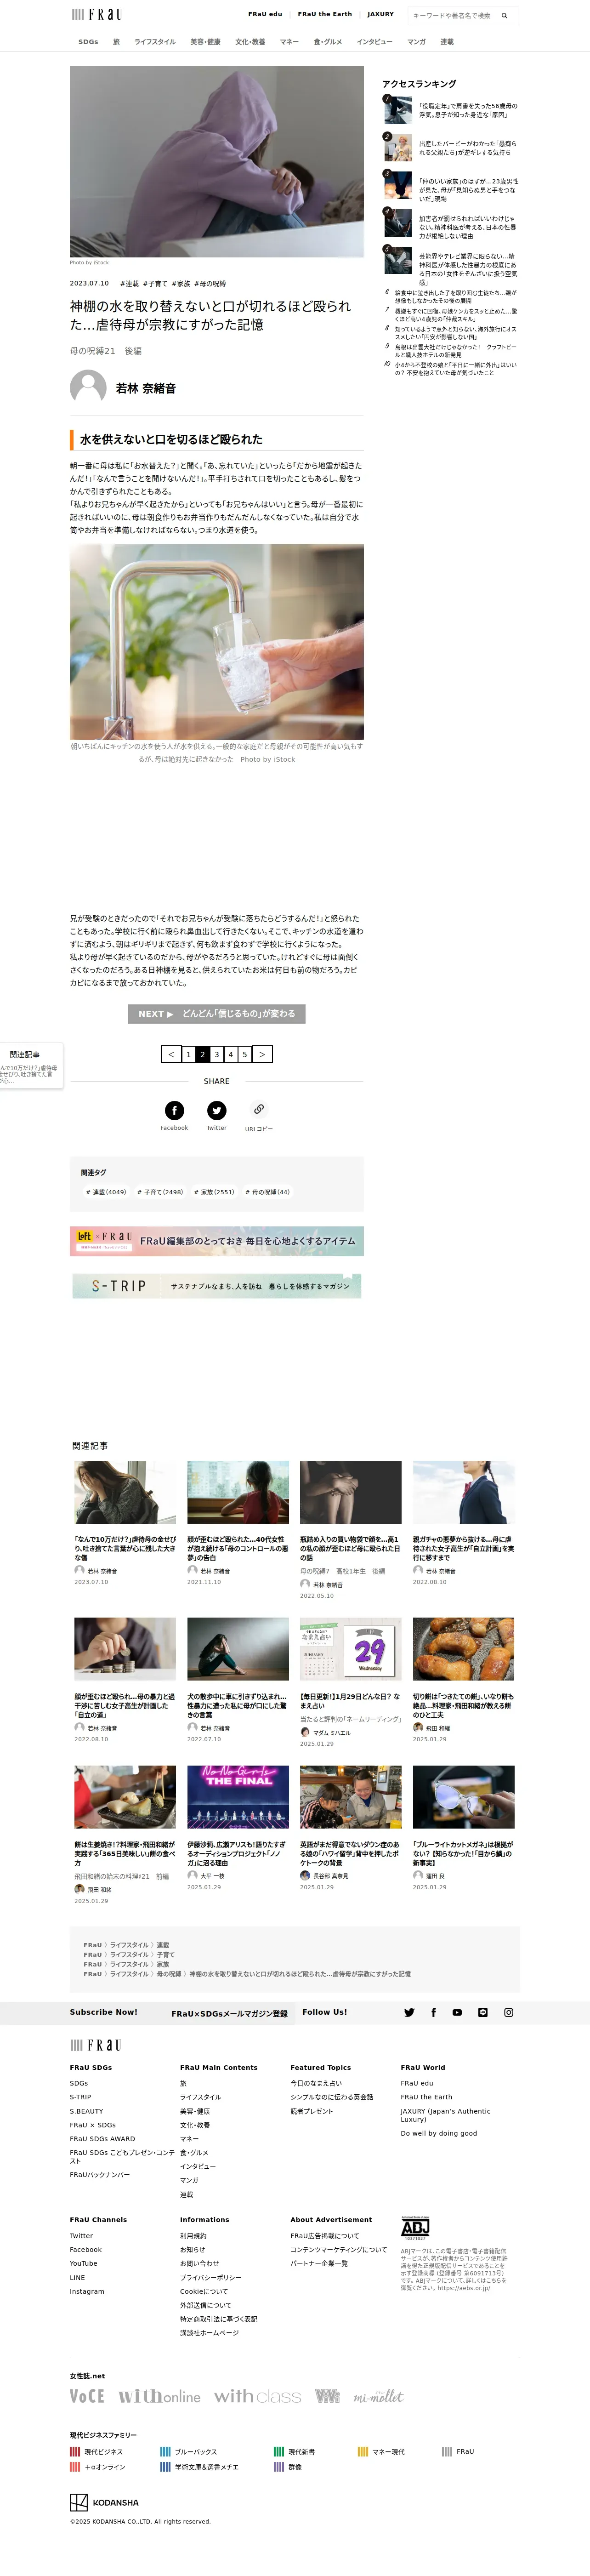Open プライバシーポリシー footer link

210,2277
